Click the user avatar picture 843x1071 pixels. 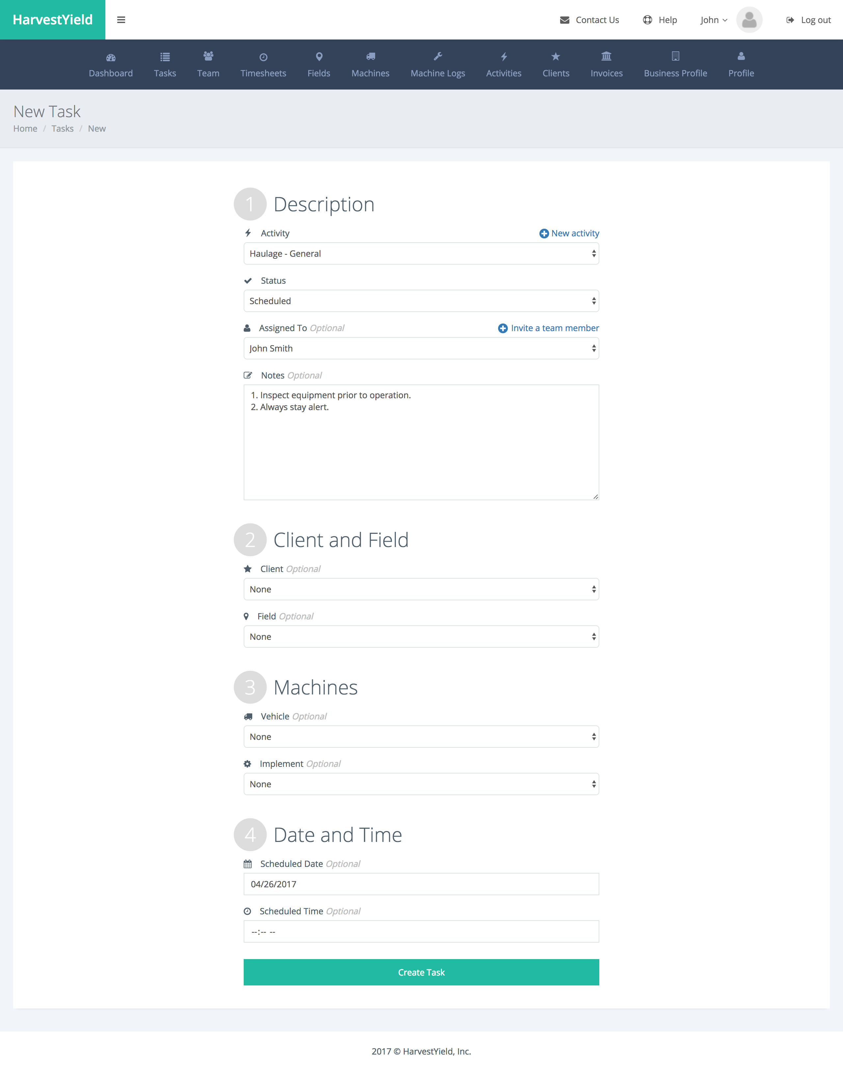tap(749, 20)
